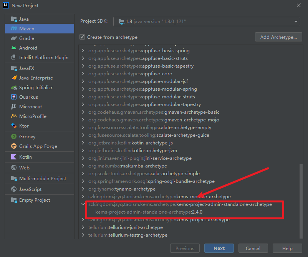Select appfuse-modular-tapestry row
Viewport: 308px width, 257px height.
coord(144,104)
